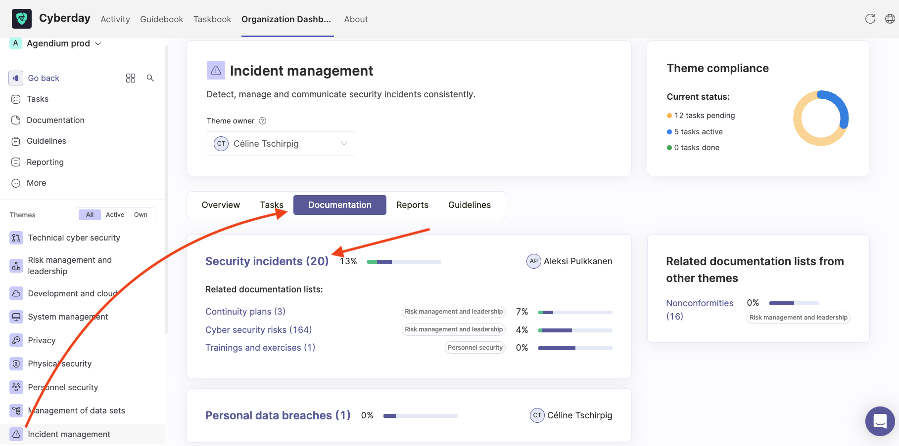This screenshot has width=899, height=446.
Task: Click the Documentation pie icon in sidebar
Action: click(16, 120)
